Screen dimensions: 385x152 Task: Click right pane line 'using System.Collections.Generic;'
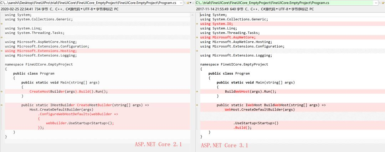234,19
